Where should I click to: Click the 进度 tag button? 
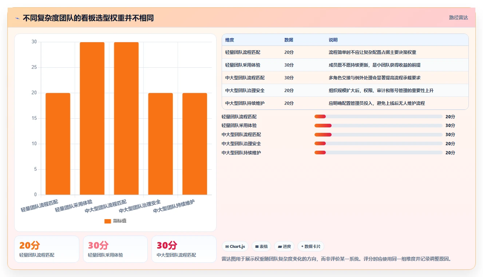point(284,246)
